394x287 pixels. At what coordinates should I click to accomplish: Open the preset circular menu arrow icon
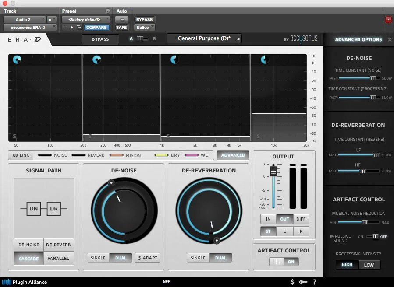(x=107, y=11)
